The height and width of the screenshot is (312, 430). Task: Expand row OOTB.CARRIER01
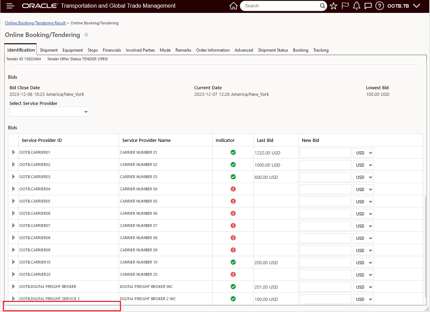(x=14, y=152)
